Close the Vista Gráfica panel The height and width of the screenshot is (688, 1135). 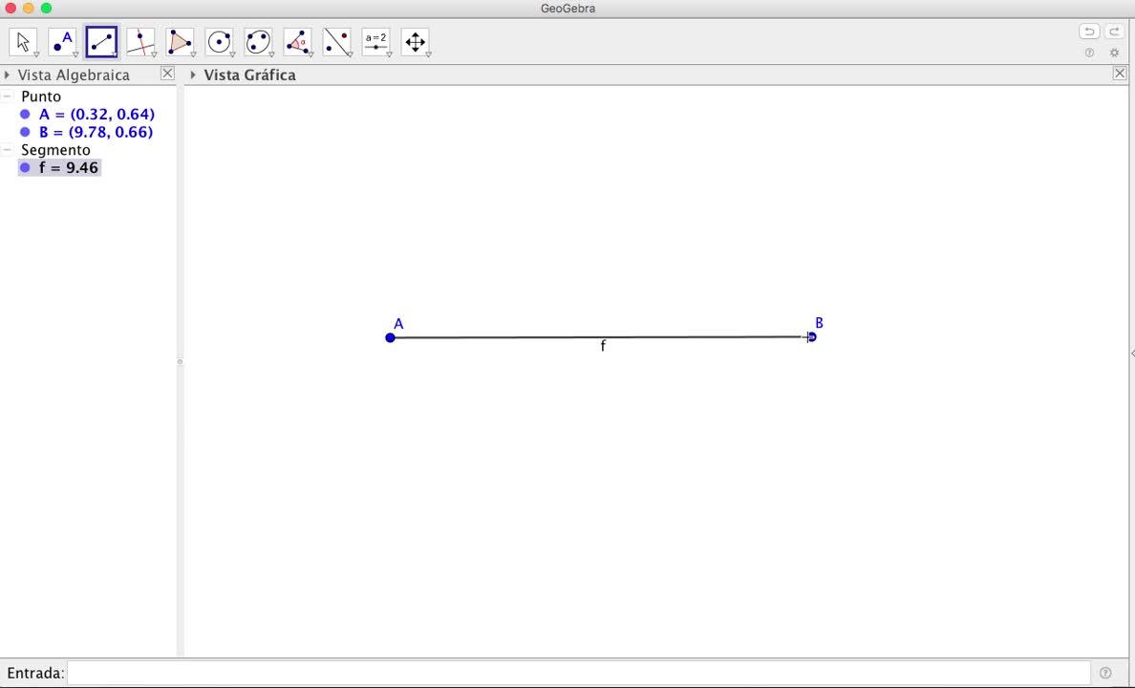[x=1120, y=74]
